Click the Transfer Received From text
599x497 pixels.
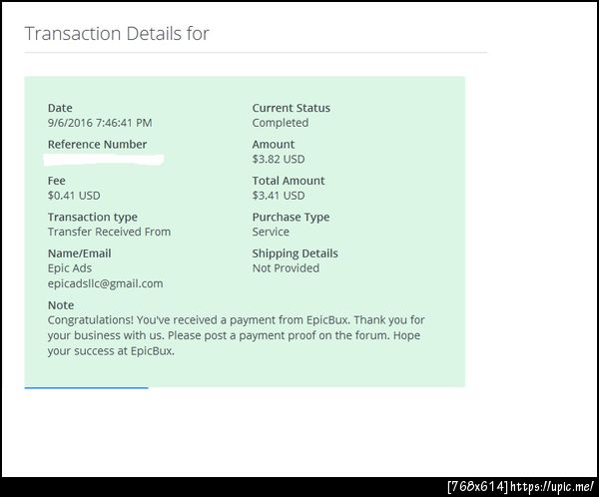pyautogui.click(x=109, y=232)
